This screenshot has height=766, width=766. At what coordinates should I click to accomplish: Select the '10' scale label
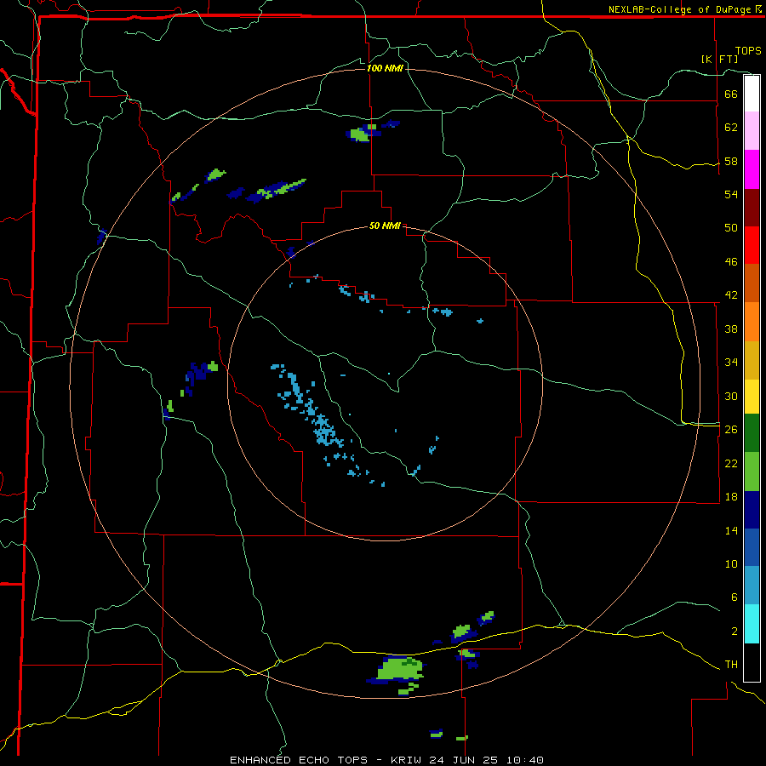coord(731,563)
